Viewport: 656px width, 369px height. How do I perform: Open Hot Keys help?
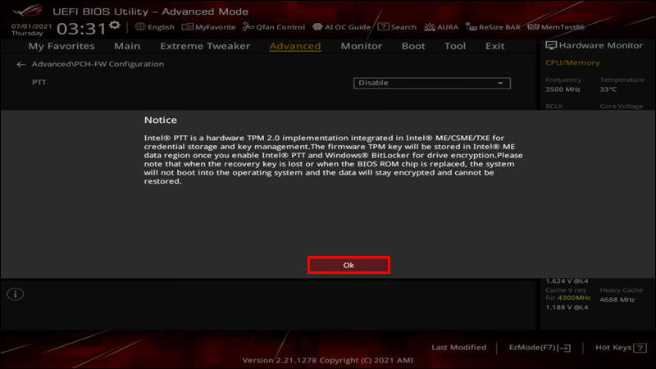[621, 348]
